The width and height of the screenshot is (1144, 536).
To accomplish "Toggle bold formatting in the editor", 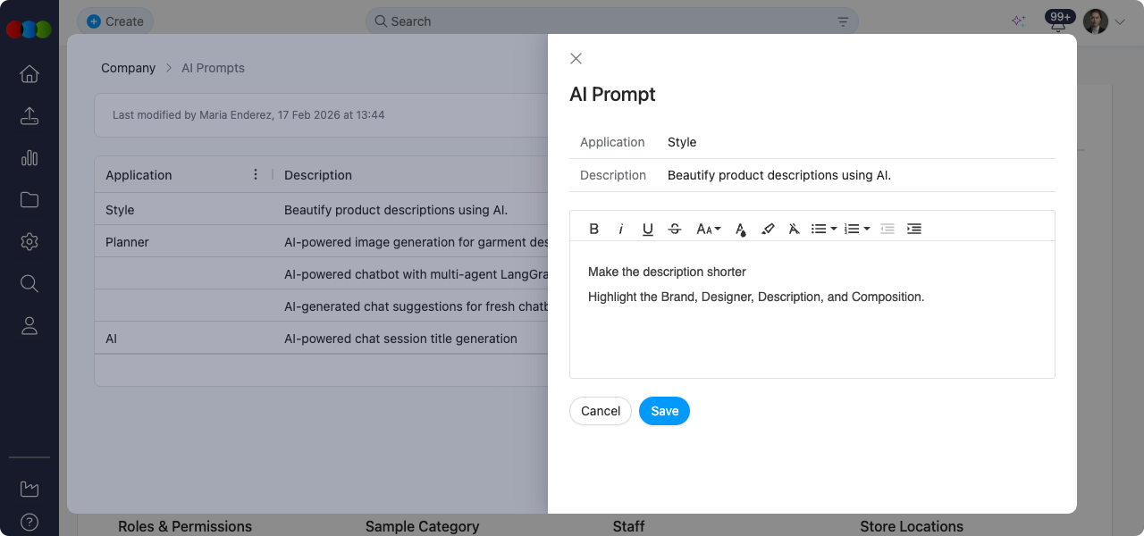I will [593, 229].
